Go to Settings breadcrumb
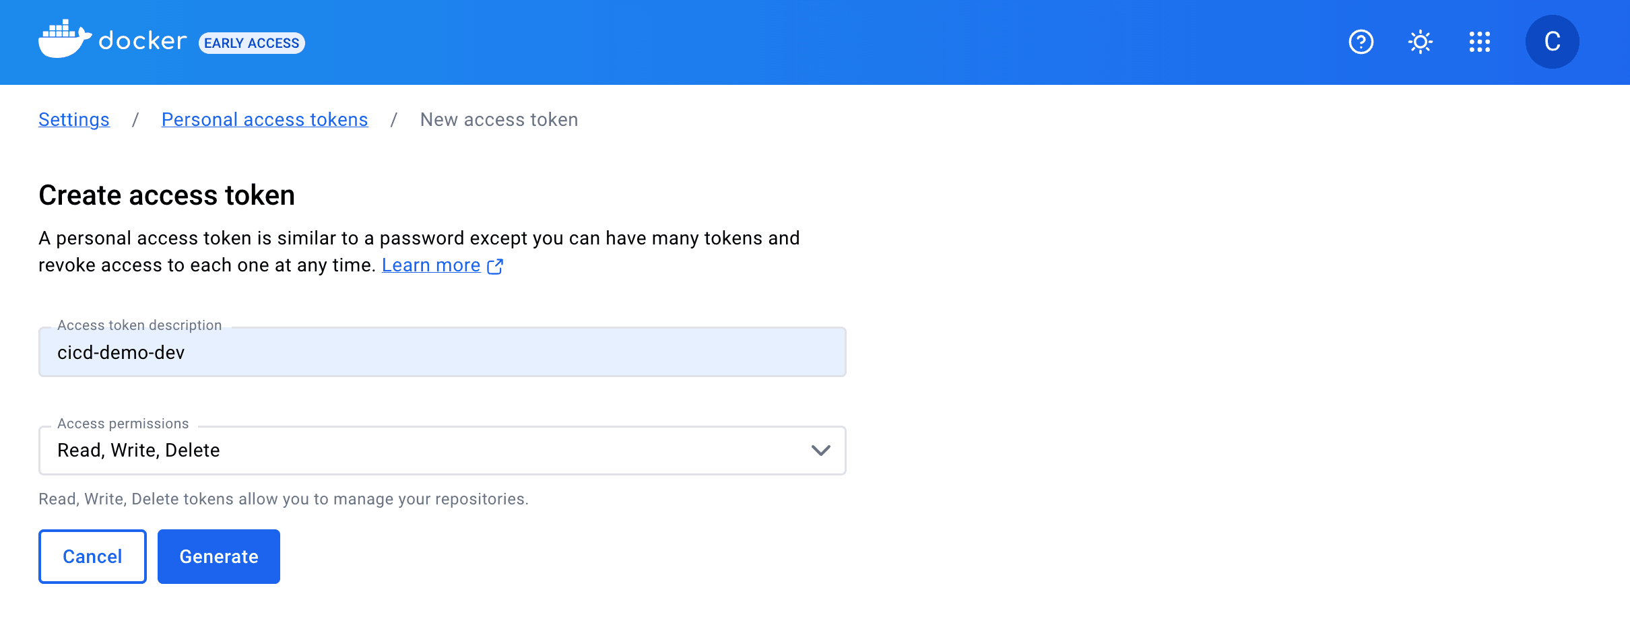Image resolution: width=1630 pixels, height=629 pixels. tap(74, 120)
